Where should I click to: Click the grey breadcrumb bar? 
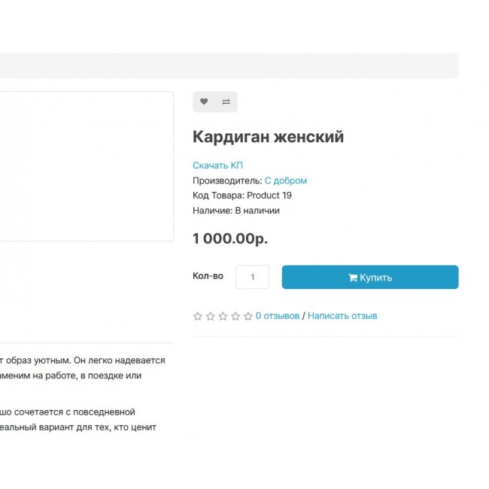tap(226, 65)
